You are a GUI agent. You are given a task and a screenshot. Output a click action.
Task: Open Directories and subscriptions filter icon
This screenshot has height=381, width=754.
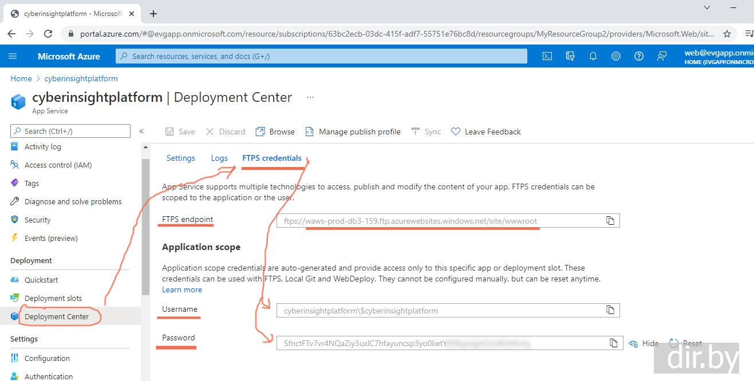click(570, 56)
